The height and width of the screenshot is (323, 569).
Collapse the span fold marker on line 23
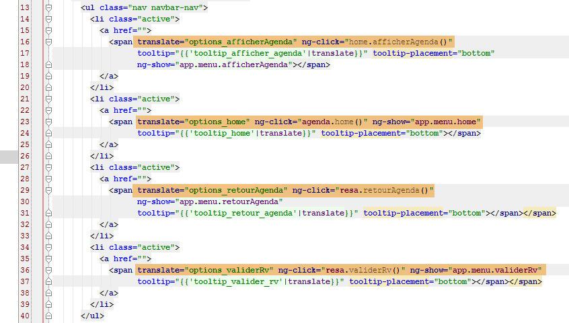48,122
